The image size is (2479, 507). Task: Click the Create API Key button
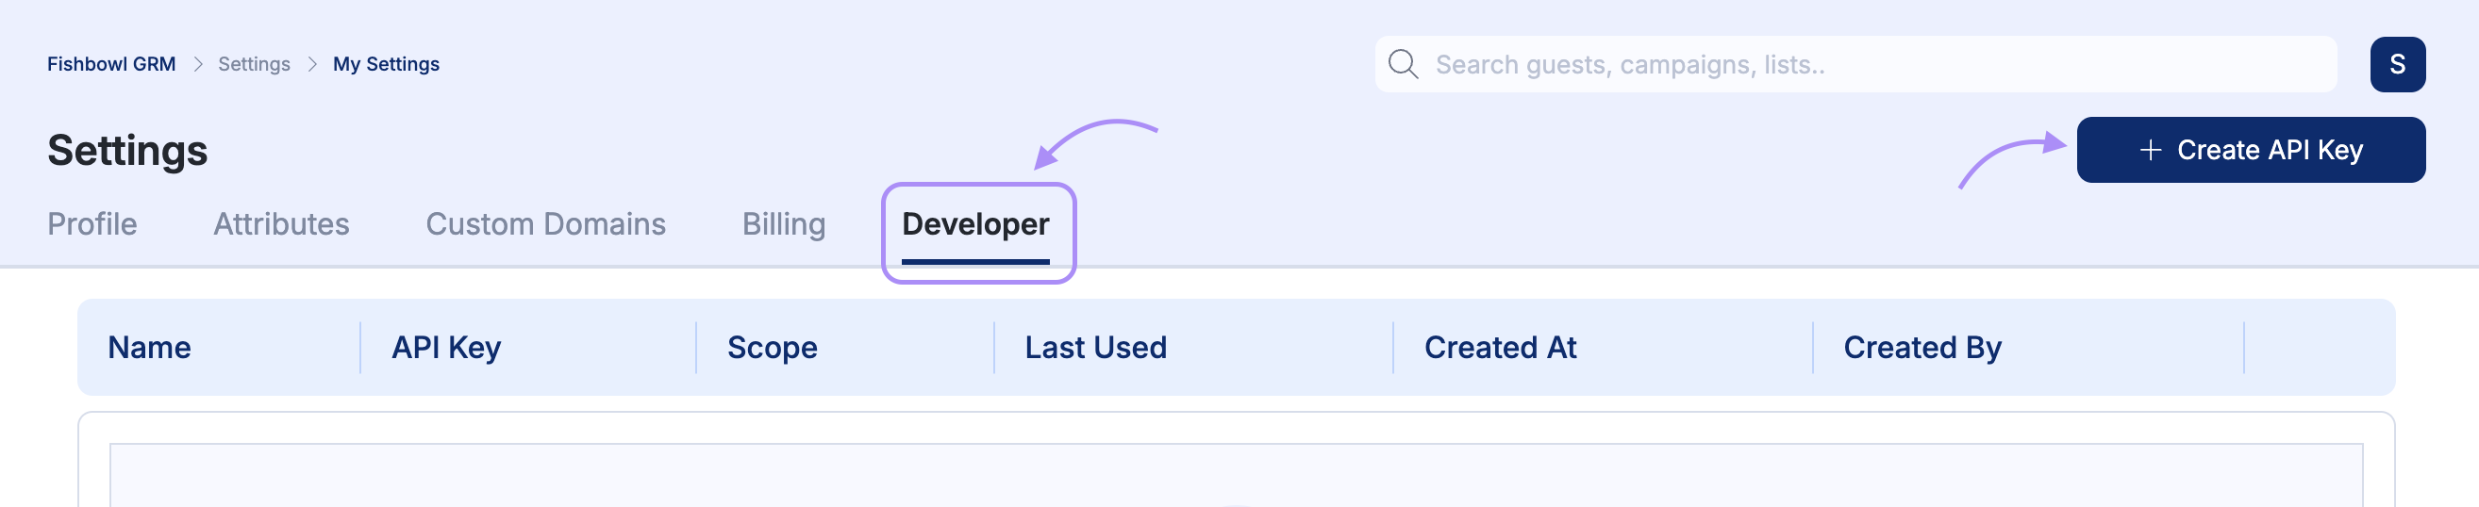coord(2250,150)
